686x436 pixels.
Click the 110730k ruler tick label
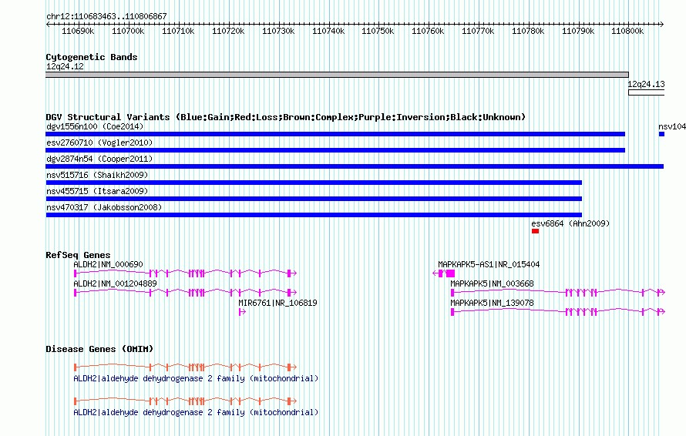[x=278, y=31]
